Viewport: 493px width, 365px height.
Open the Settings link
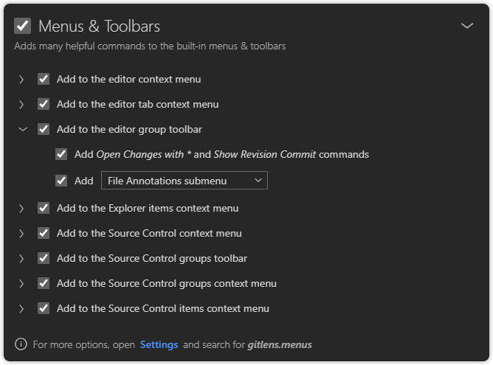point(159,344)
